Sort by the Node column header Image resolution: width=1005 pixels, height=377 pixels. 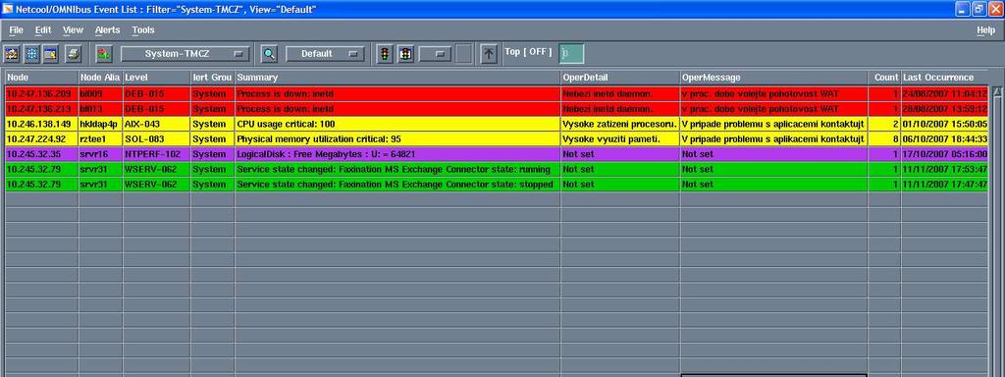pyautogui.click(x=41, y=78)
